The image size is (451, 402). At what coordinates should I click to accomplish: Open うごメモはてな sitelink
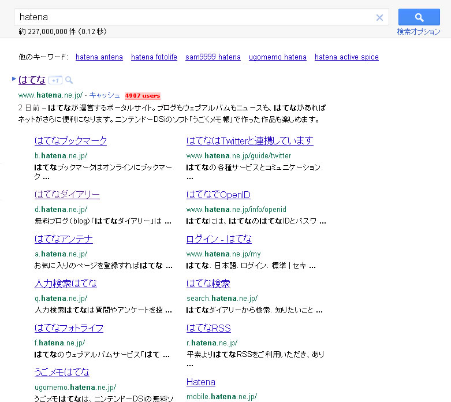click(x=62, y=373)
